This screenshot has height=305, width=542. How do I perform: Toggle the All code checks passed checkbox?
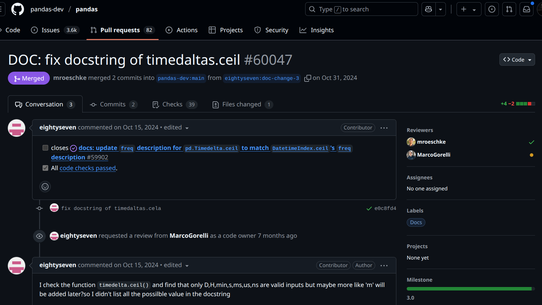click(45, 168)
